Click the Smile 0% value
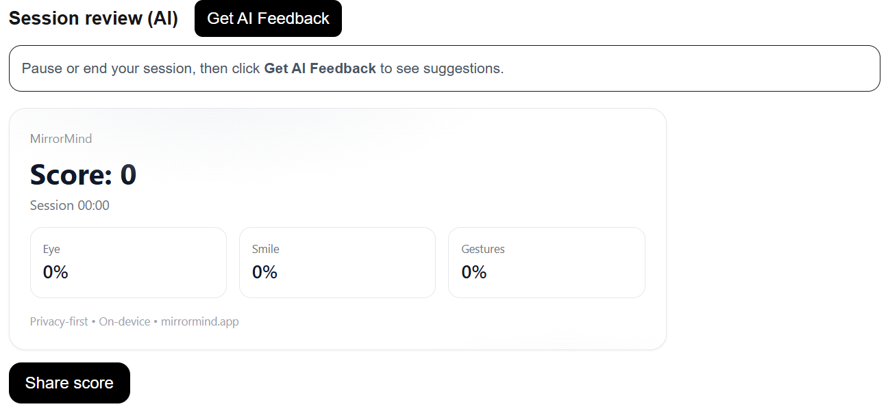888x411 pixels. click(264, 272)
